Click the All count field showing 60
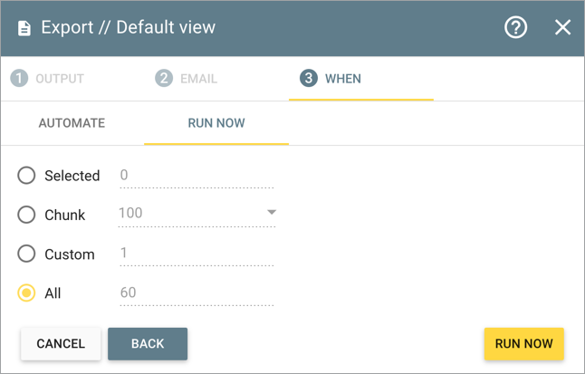585x374 pixels. [x=196, y=292]
